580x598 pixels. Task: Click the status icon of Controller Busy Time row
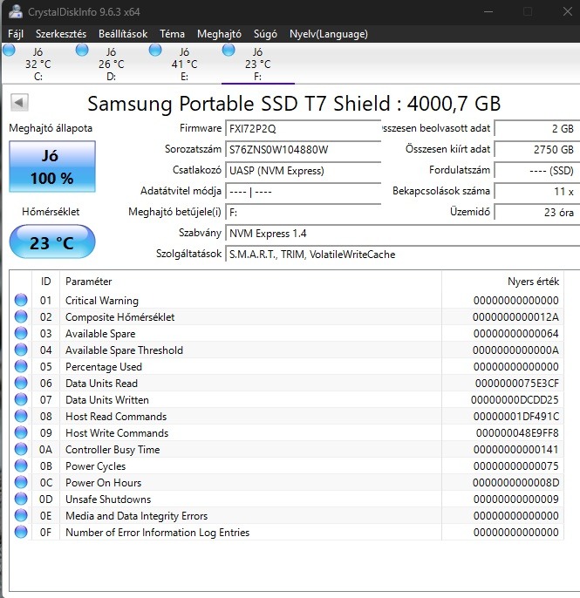[21, 449]
